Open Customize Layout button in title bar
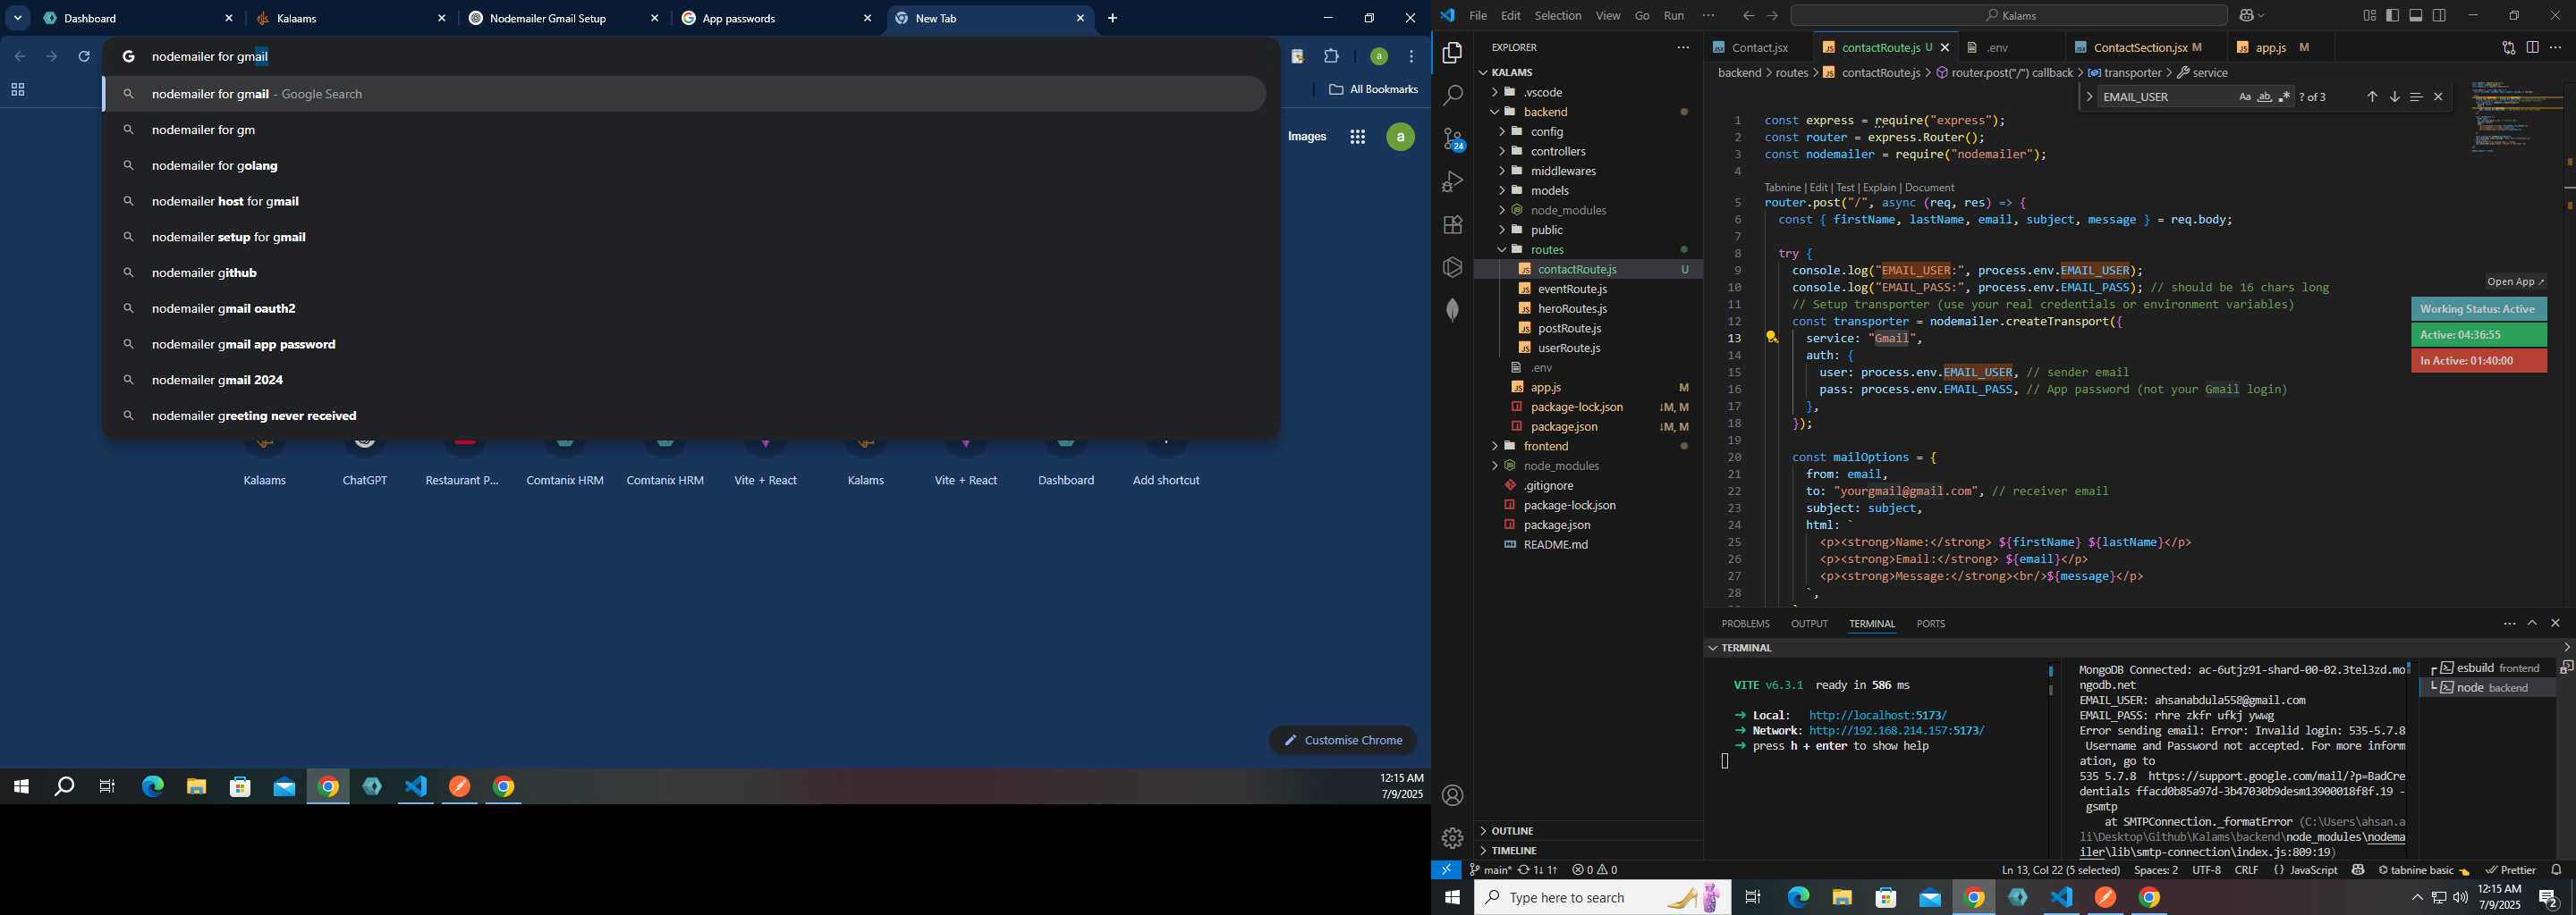Viewport: 2576px width, 915px height. [x=2369, y=15]
